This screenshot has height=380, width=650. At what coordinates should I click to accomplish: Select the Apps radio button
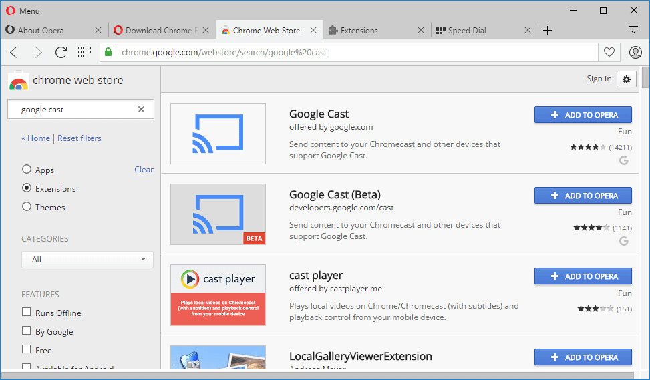(27, 170)
